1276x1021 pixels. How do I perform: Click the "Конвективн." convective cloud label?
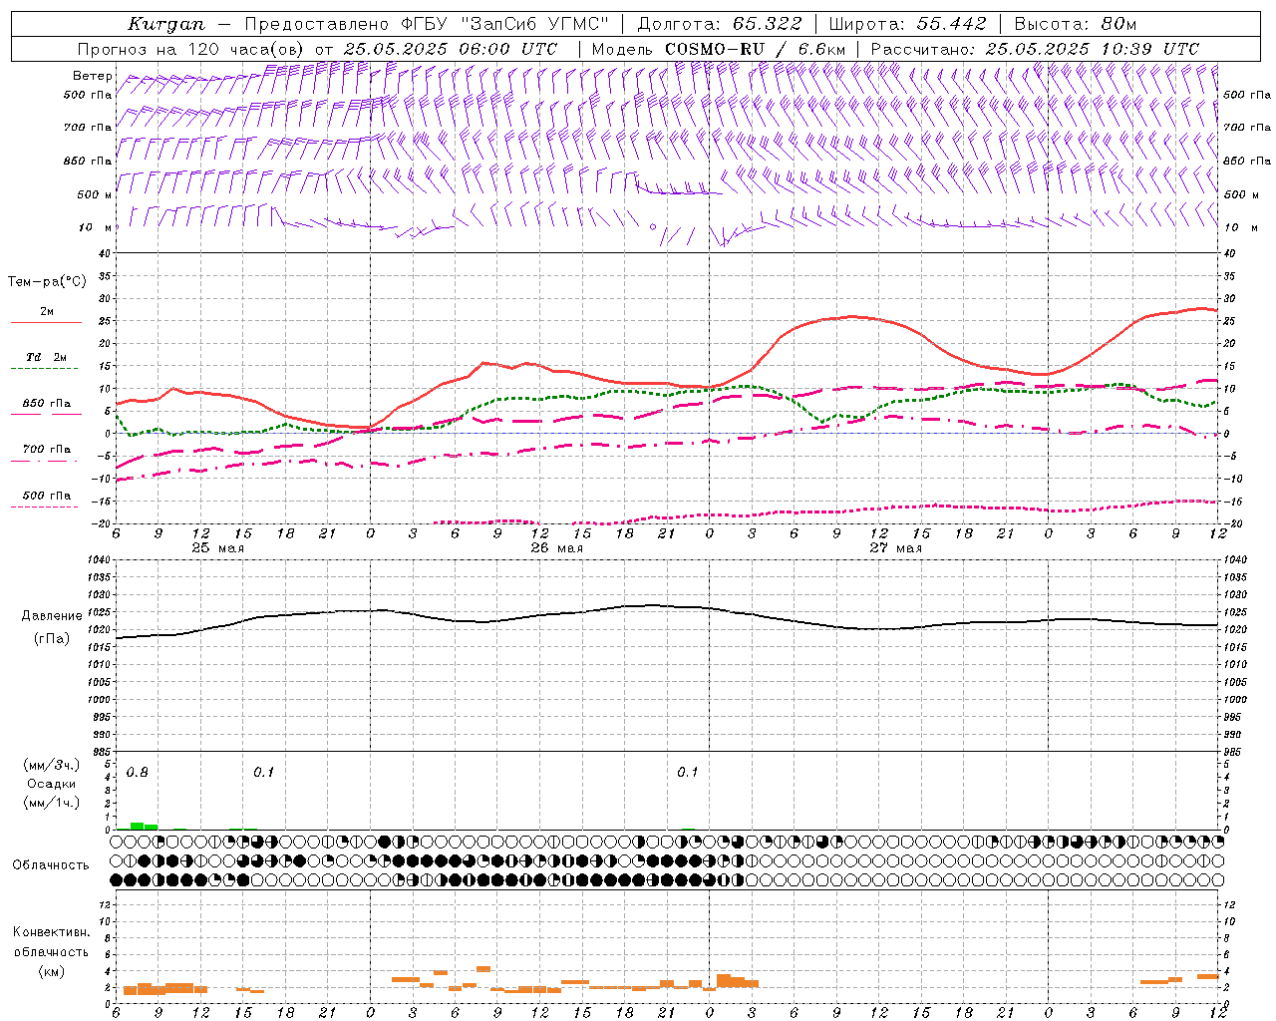(51, 932)
